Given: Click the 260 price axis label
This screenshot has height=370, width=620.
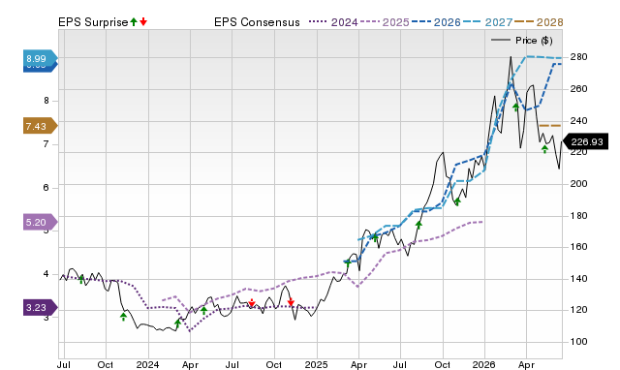Looking at the screenshot, I should click(578, 89).
